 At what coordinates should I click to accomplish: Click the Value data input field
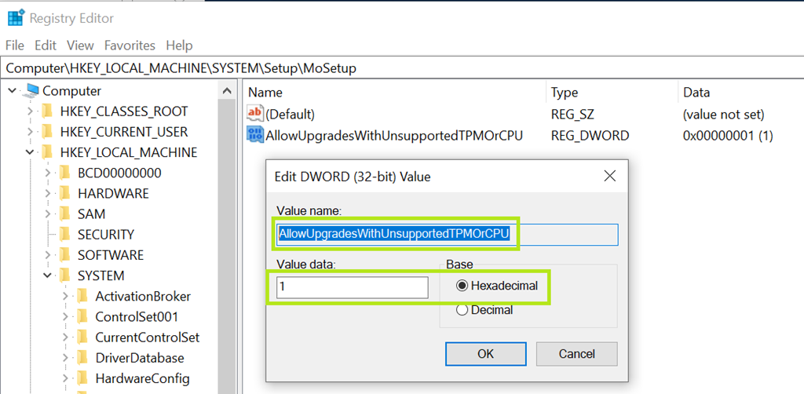(x=352, y=287)
